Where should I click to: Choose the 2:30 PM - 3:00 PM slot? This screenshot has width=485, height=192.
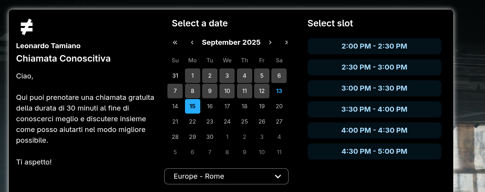[374, 67]
